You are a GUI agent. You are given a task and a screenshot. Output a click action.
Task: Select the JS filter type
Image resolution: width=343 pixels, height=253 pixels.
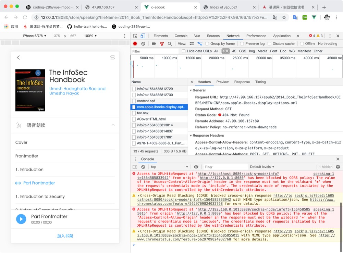234,51
